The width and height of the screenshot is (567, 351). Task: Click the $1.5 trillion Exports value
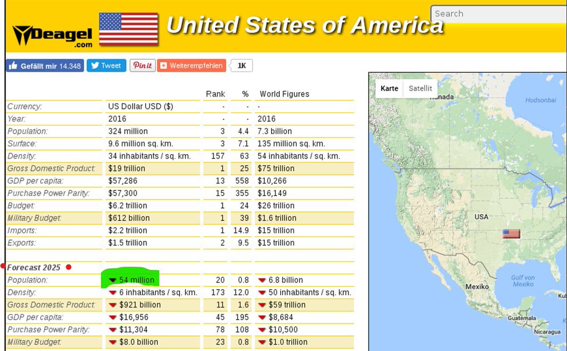(128, 242)
